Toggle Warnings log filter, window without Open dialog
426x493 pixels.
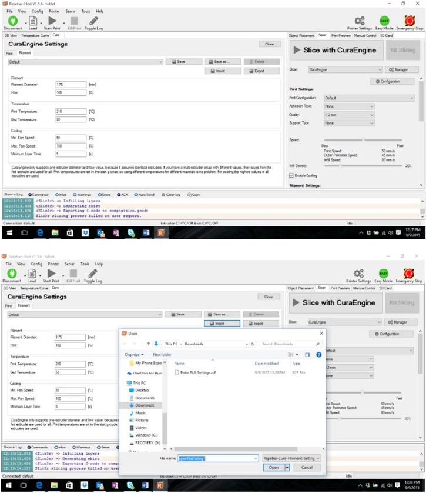(82, 195)
